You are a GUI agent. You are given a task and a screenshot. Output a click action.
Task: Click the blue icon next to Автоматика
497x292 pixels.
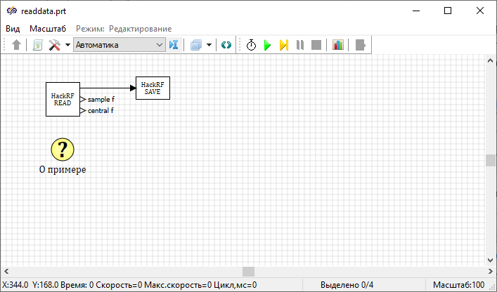point(174,45)
